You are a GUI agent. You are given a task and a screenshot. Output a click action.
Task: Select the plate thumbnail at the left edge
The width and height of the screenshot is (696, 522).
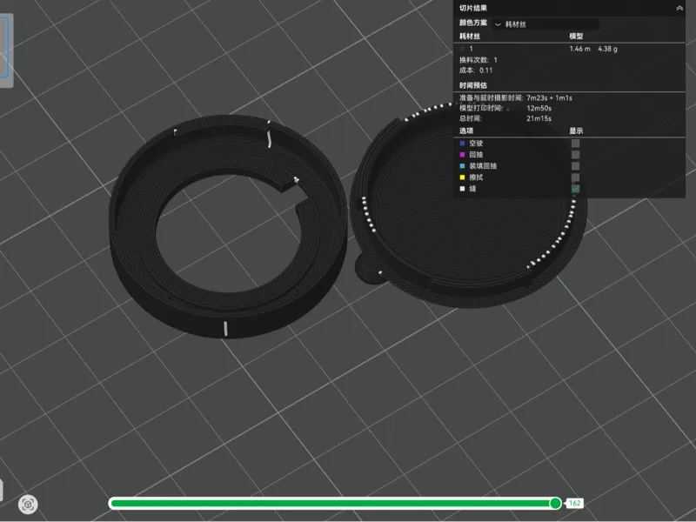point(5,50)
